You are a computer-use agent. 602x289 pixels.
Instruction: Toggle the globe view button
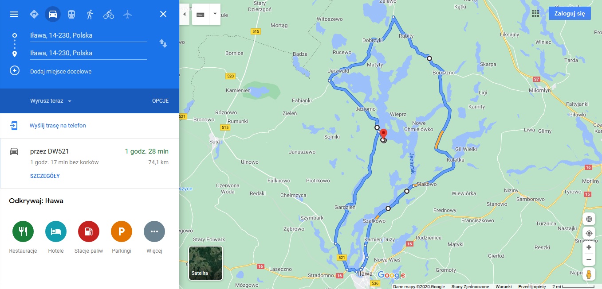[x=589, y=219]
